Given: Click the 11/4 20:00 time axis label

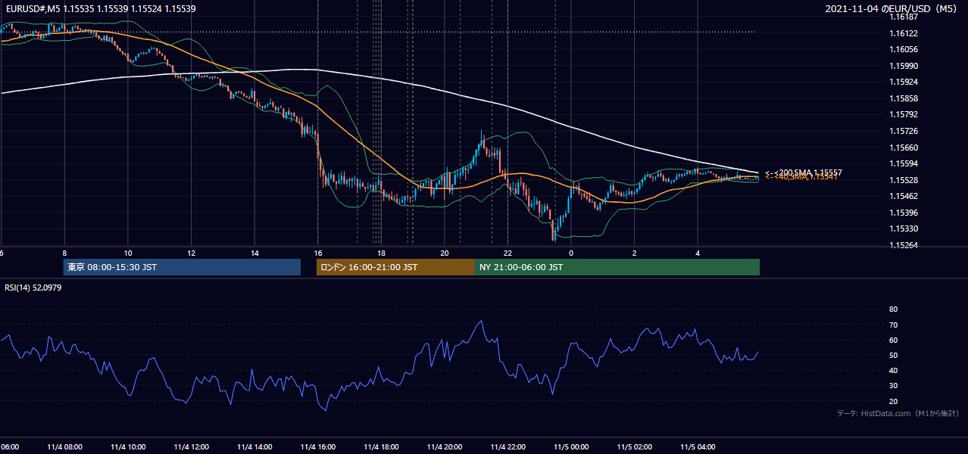Looking at the screenshot, I should (444, 446).
